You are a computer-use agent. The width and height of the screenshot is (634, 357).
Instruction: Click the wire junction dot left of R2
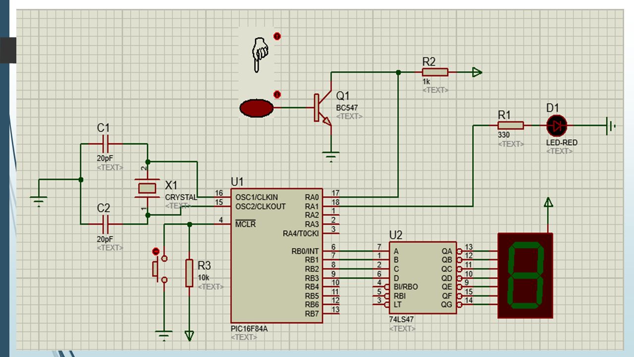(x=398, y=72)
